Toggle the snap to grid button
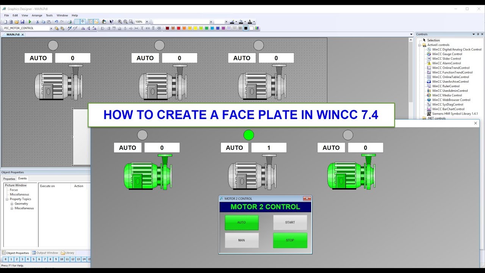 [83, 22]
